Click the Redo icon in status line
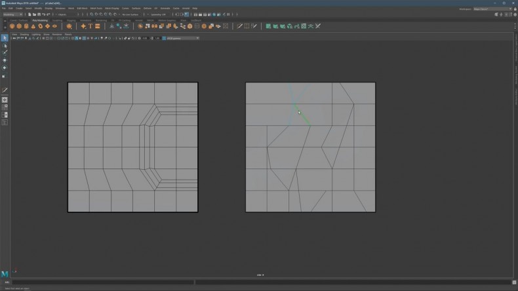 click(x=49, y=14)
